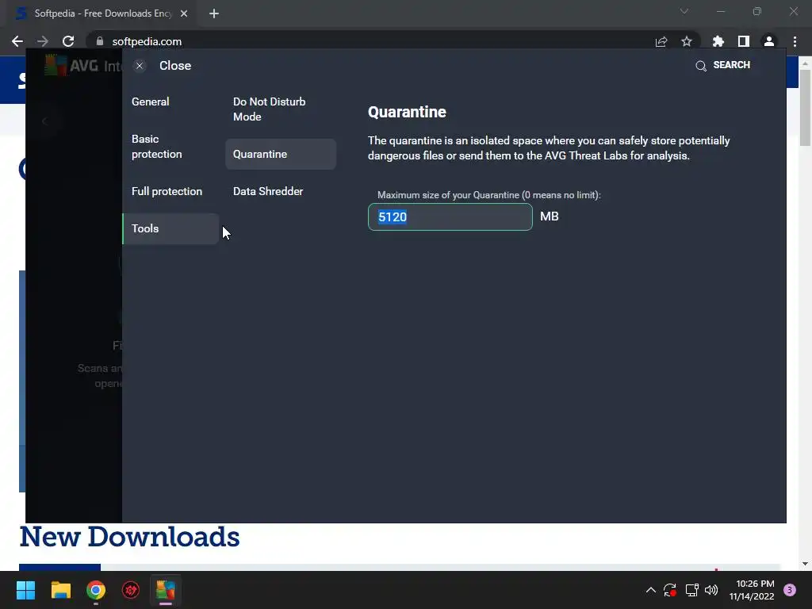Show hidden system tray icons
Viewport: 812px width, 609px height.
[x=651, y=590]
